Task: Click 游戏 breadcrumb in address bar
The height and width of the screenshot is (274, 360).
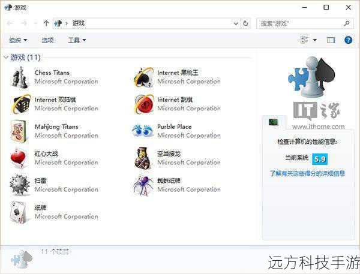Action: pos(79,23)
